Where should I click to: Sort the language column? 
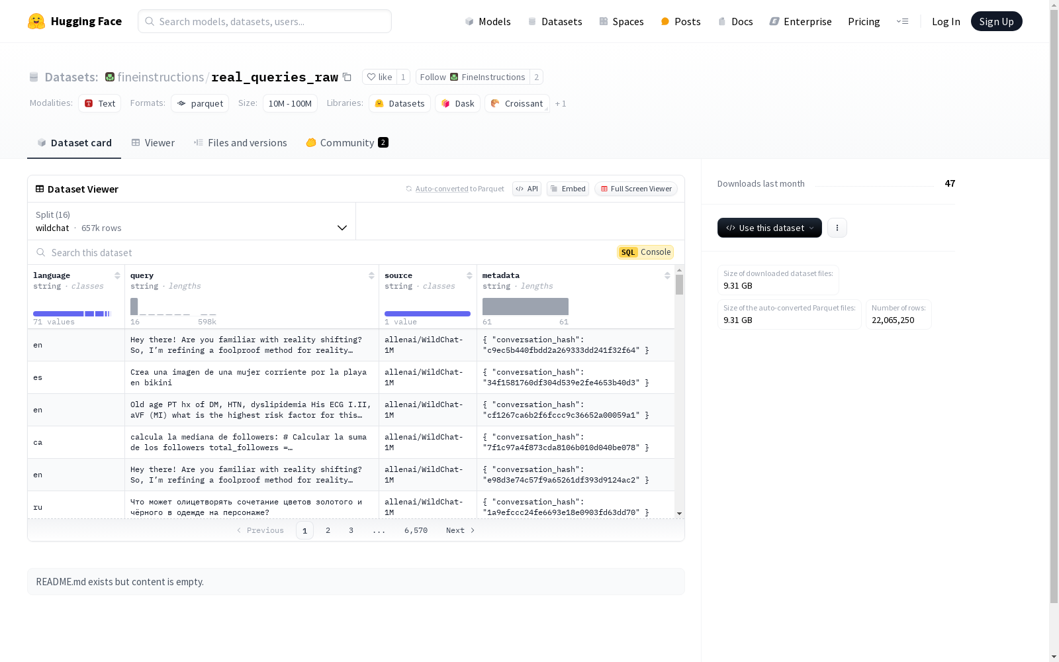click(x=117, y=275)
